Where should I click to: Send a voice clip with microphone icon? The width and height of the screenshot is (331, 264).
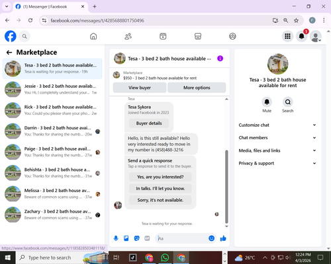point(116,238)
